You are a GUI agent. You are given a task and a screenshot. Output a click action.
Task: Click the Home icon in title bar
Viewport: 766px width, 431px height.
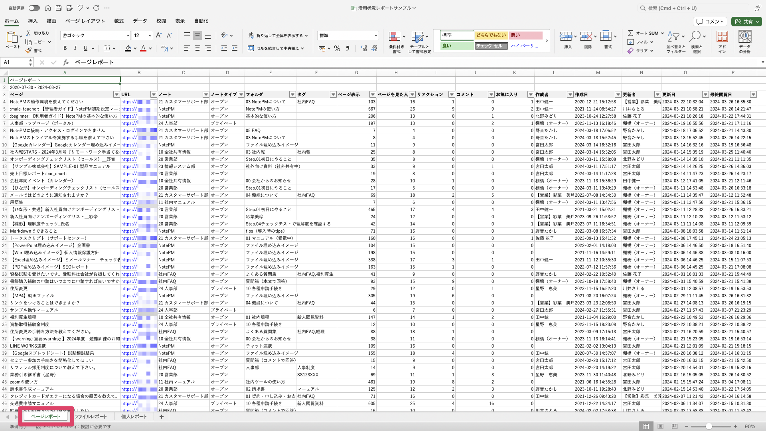pyautogui.click(x=48, y=8)
